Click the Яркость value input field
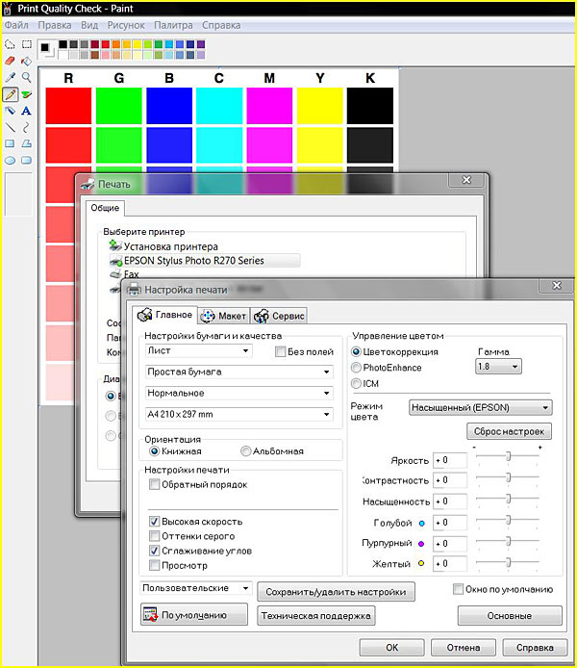Screen dimensions: 577x668 tap(450, 460)
